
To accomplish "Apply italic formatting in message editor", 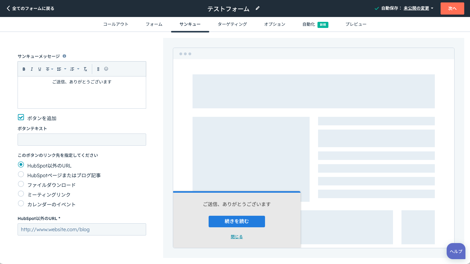I will (x=32, y=69).
